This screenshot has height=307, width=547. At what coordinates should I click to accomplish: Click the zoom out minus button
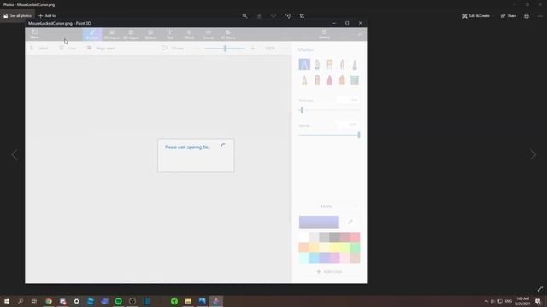pos(197,48)
